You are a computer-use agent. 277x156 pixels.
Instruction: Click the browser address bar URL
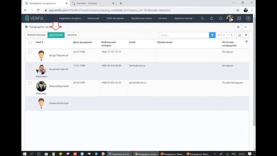tap(110, 10)
